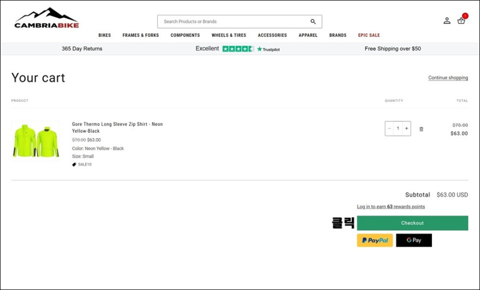480x290 pixels.
Task: Pay with the G Pay button
Action: 414,240
